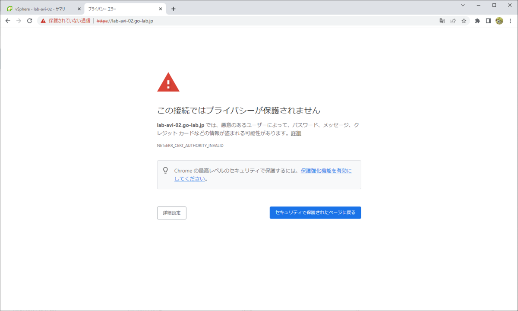Open the Chrome profile avatar
Image resolution: width=518 pixels, height=311 pixels.
(x=499, y=21)
